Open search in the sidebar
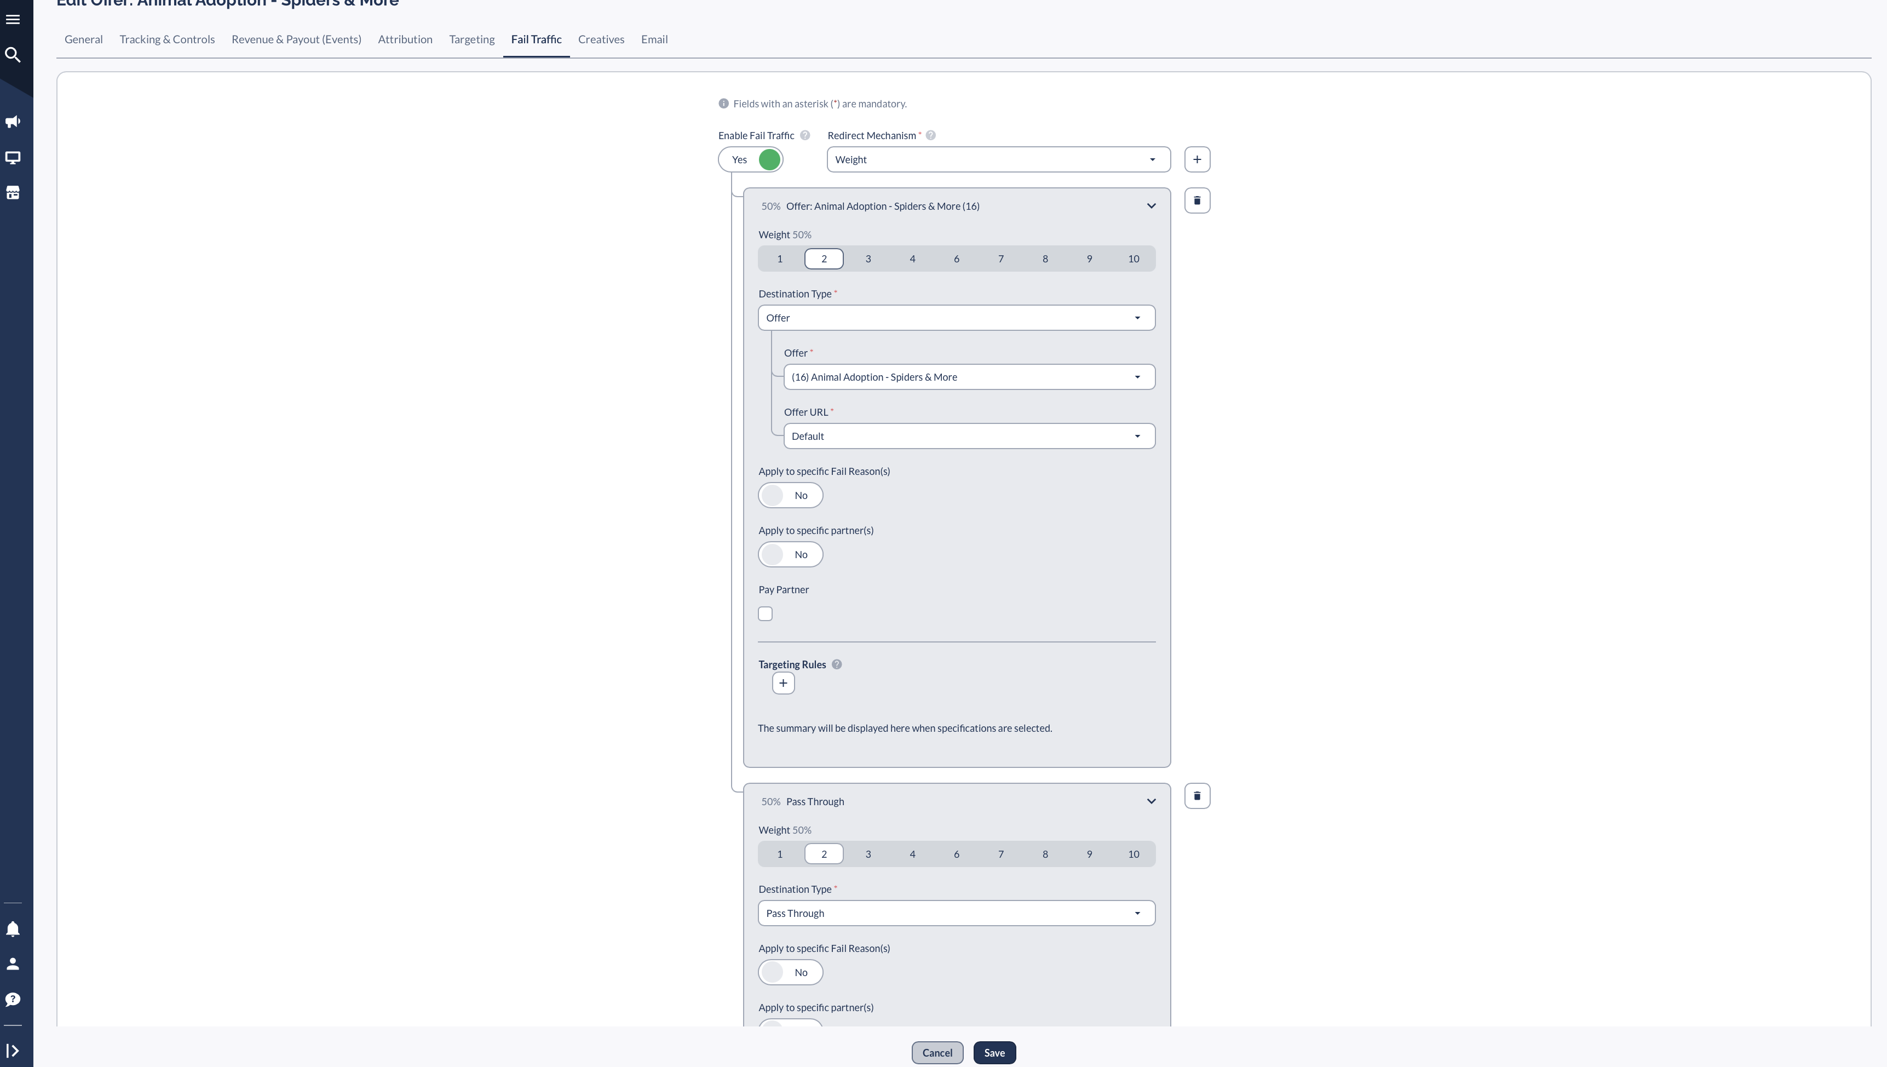The height and width of the screenshot is (1067, 1887). [x=13, y=55]
